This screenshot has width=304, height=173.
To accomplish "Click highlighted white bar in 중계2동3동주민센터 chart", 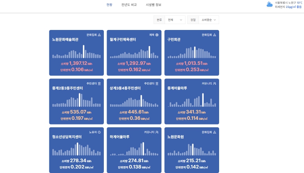I will 79,100.
